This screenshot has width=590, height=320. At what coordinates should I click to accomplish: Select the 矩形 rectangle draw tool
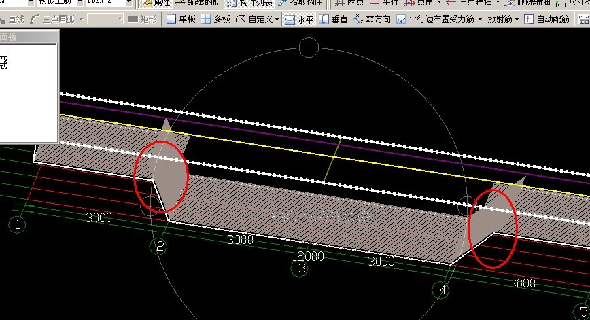coord(142,19)
